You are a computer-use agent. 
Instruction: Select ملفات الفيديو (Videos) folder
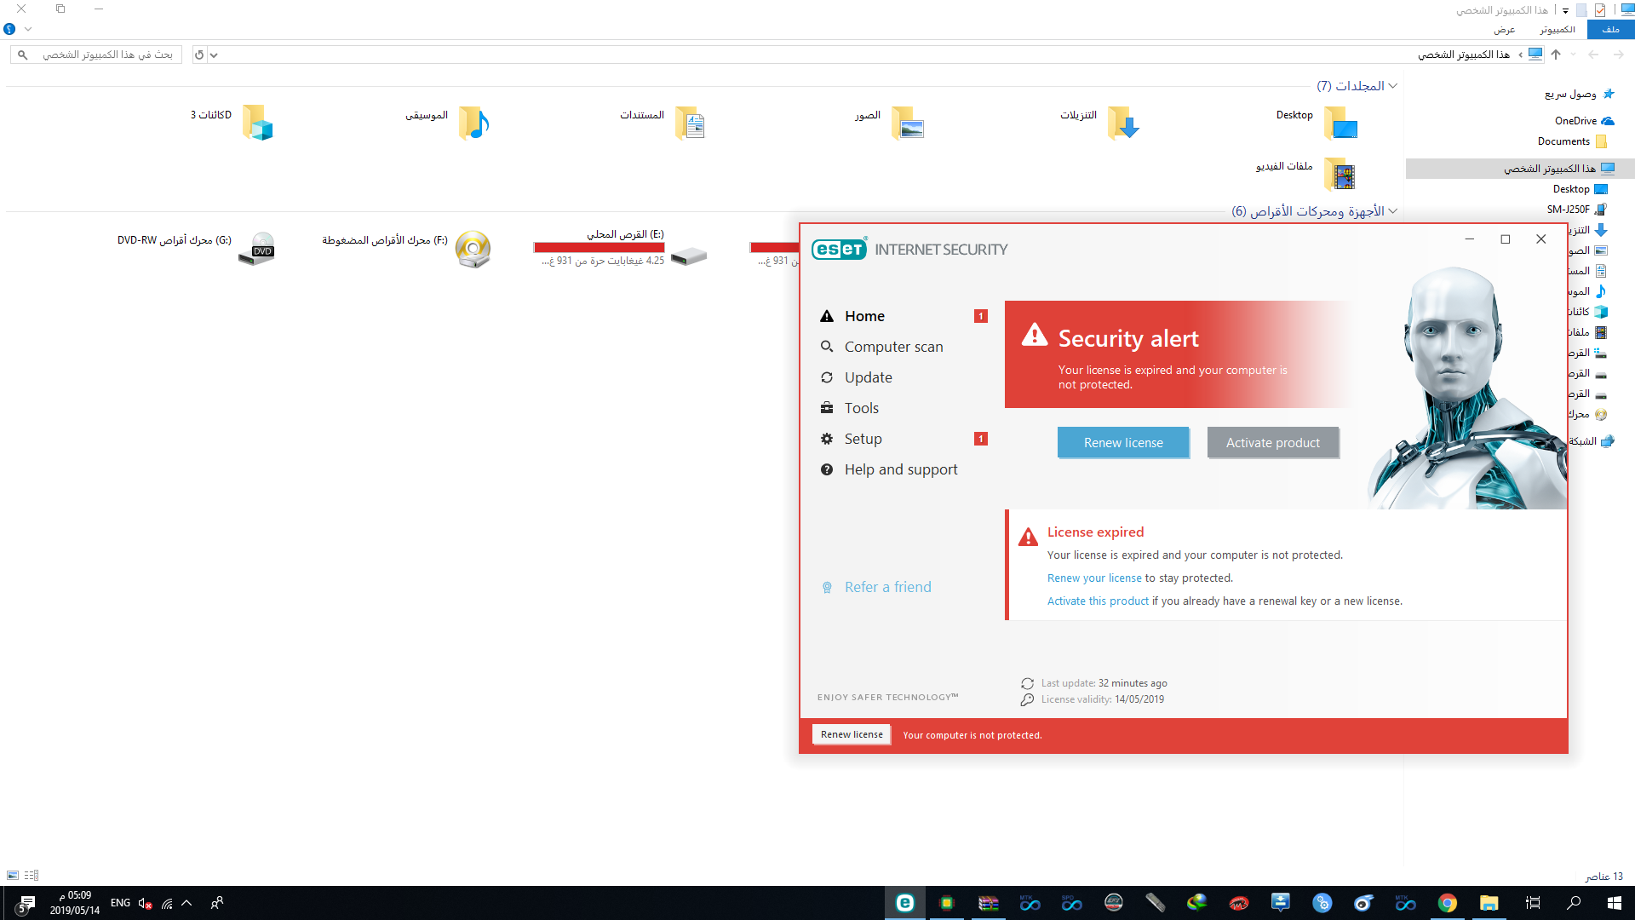(x=1305, y=174)
